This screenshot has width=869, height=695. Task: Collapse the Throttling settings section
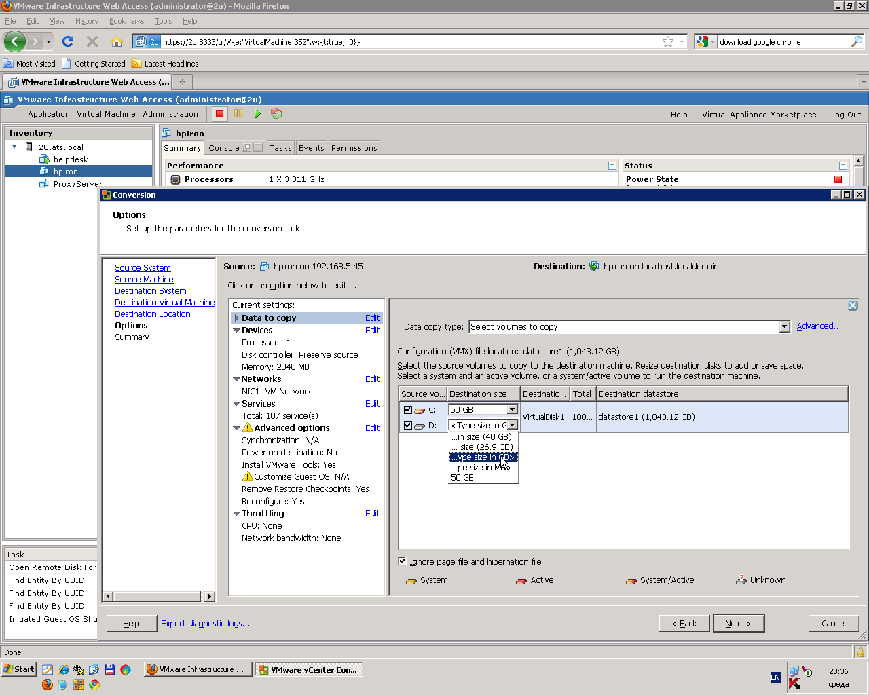tap(236, 514)
